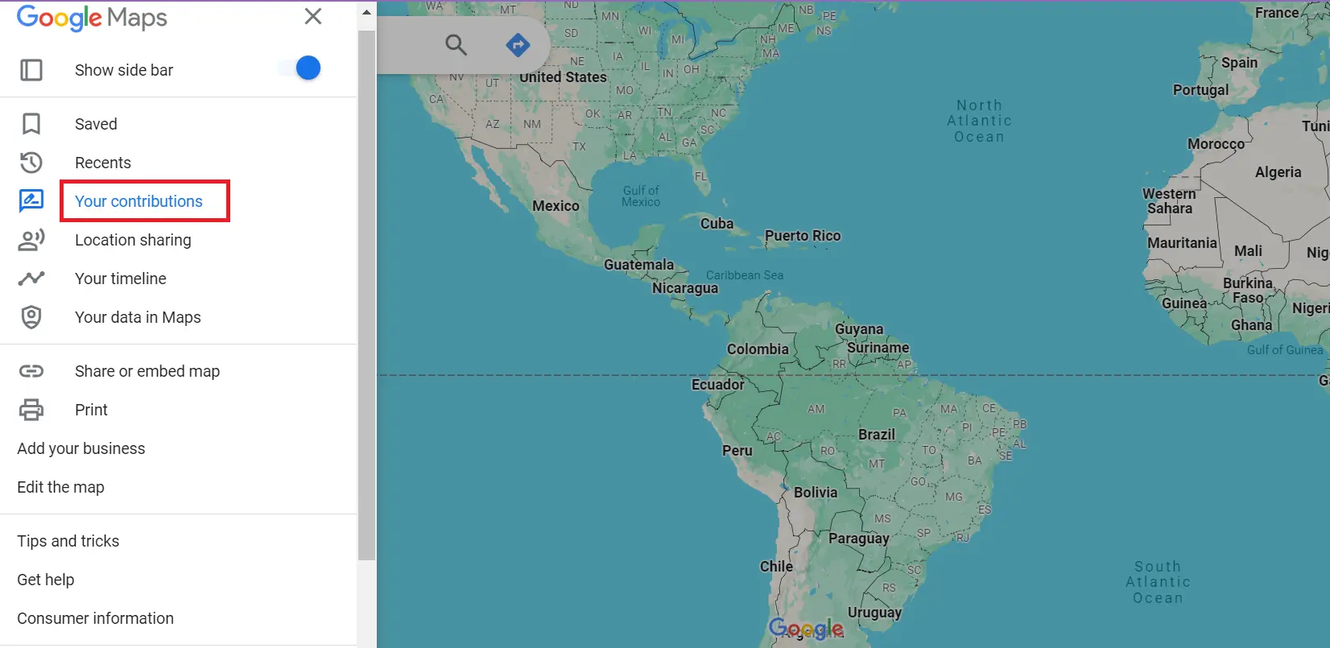The image size is (1330, 648).
Task: Click the Algeria map label
Action: (x=1278, y=172)
